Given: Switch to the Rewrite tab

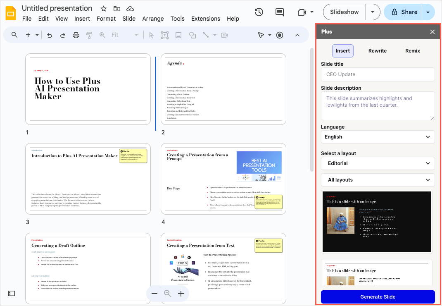Looking at the screenshot, I should [378, 51].
